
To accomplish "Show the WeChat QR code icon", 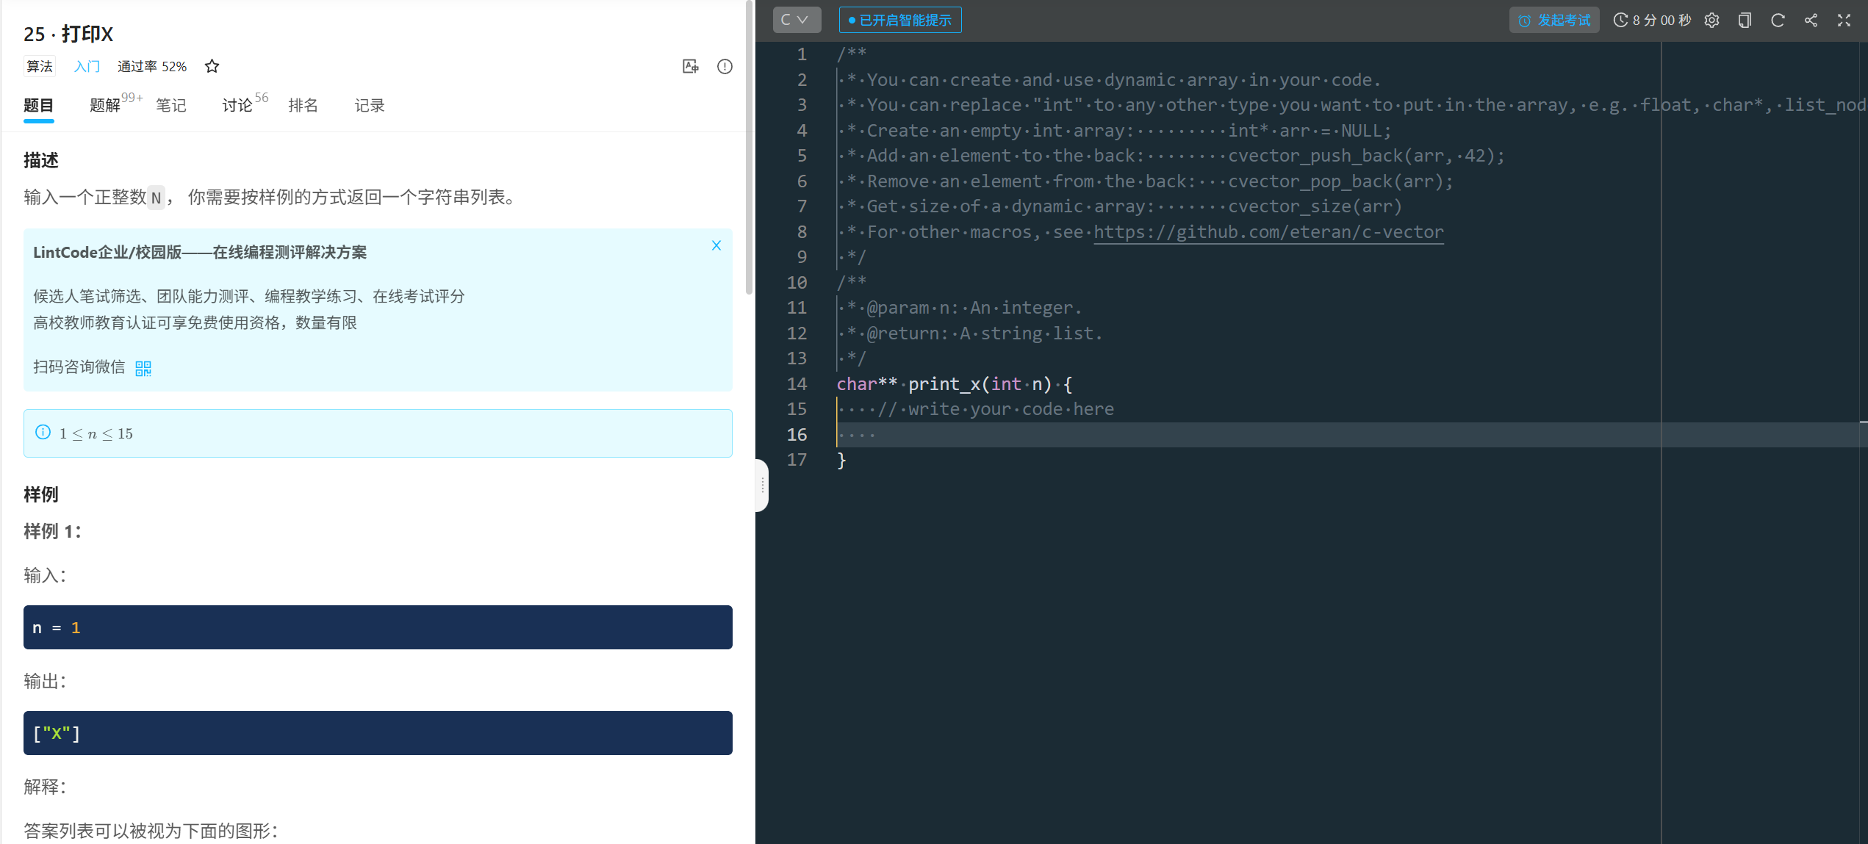I will click(x=143, y=368).
